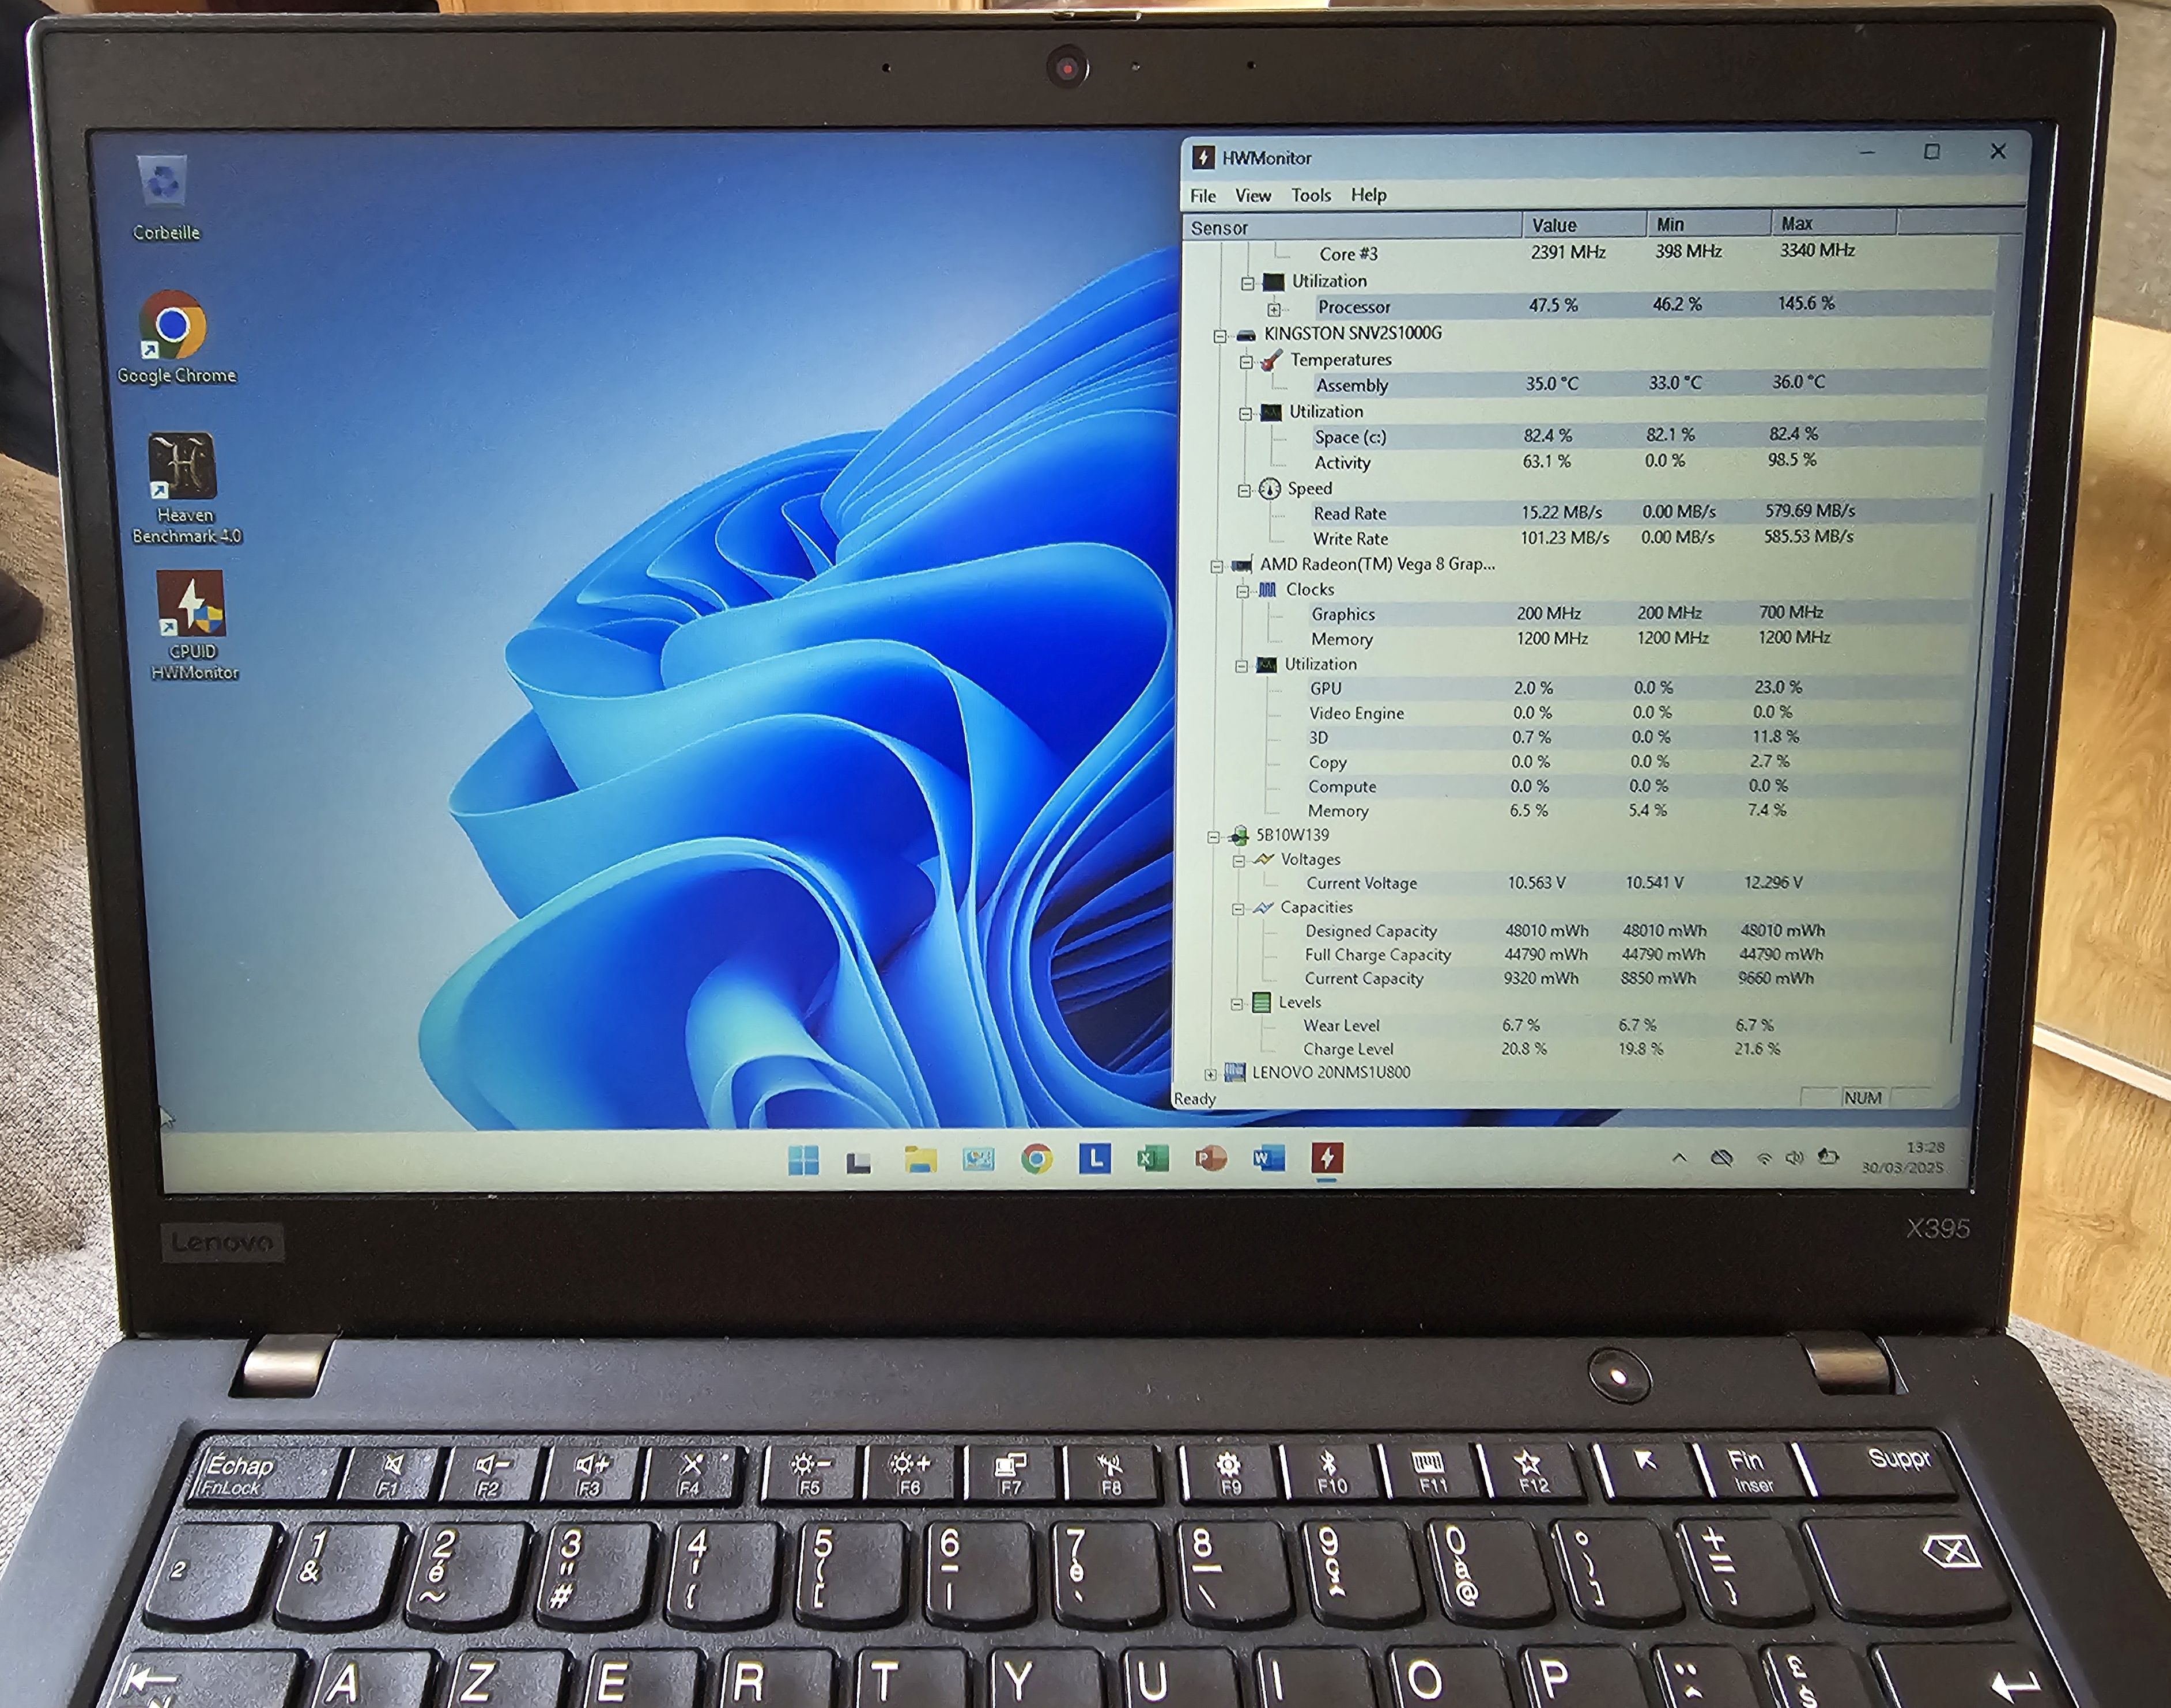Viewport: 2171px width, 1708px height.
Task: Click the yellow line icon next to Voltages
Action: pyautogui.click(x=1264, y=859)
